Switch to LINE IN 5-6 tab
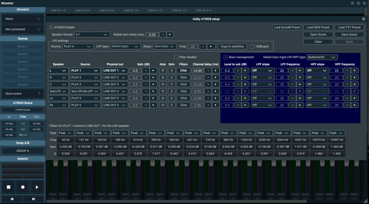Screen dimensions: 369x204 coord(106,10)
